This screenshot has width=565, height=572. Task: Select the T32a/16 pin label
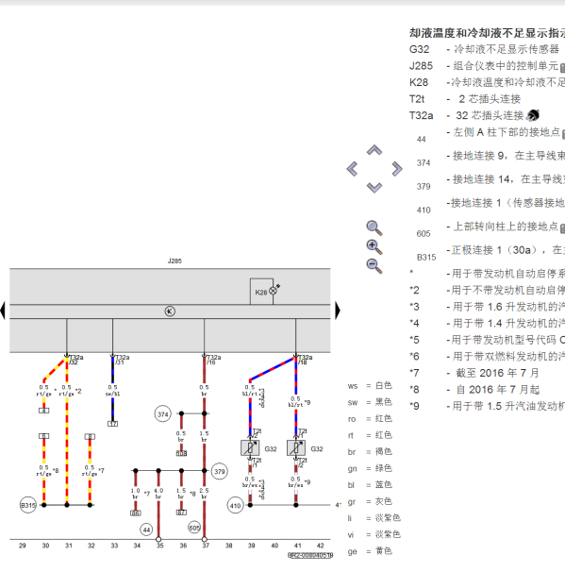pos(213,360)
